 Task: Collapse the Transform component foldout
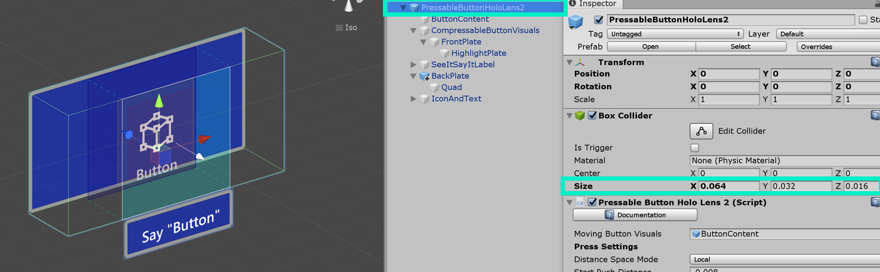[570, 62]
